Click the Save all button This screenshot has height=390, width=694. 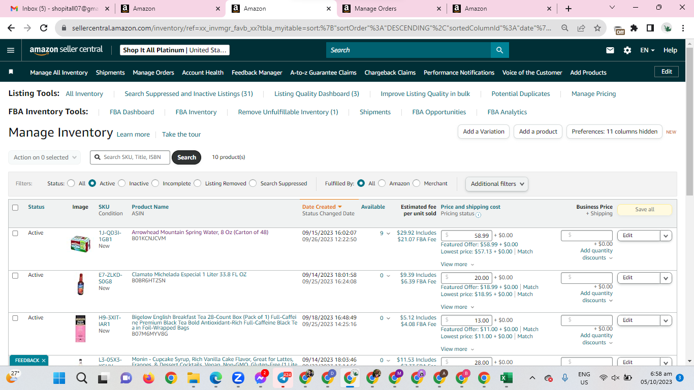tap(645, 210)
